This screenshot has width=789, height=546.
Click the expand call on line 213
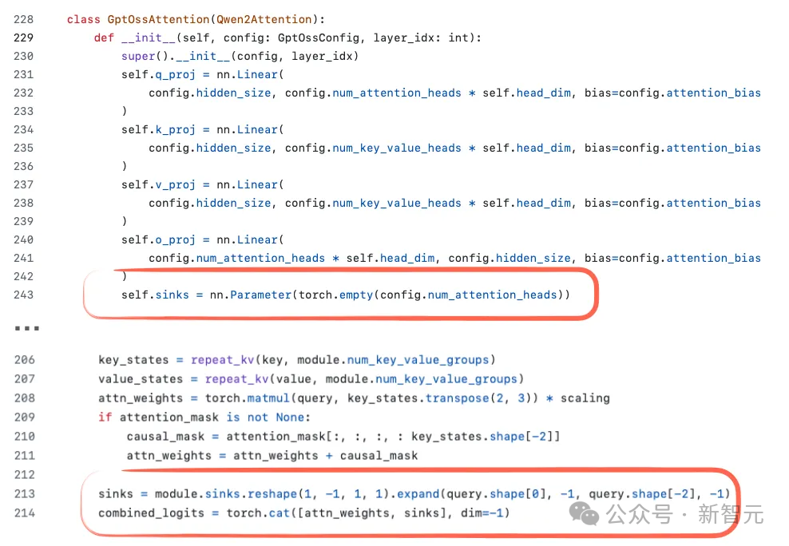pyautogui.click(x=418, y=493)
